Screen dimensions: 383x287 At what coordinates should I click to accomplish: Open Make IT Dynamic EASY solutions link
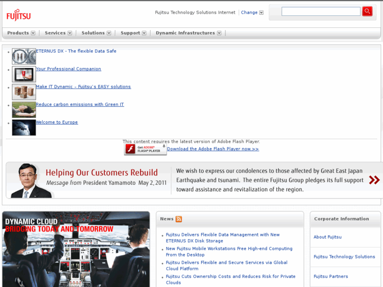(x=83, y=87)
